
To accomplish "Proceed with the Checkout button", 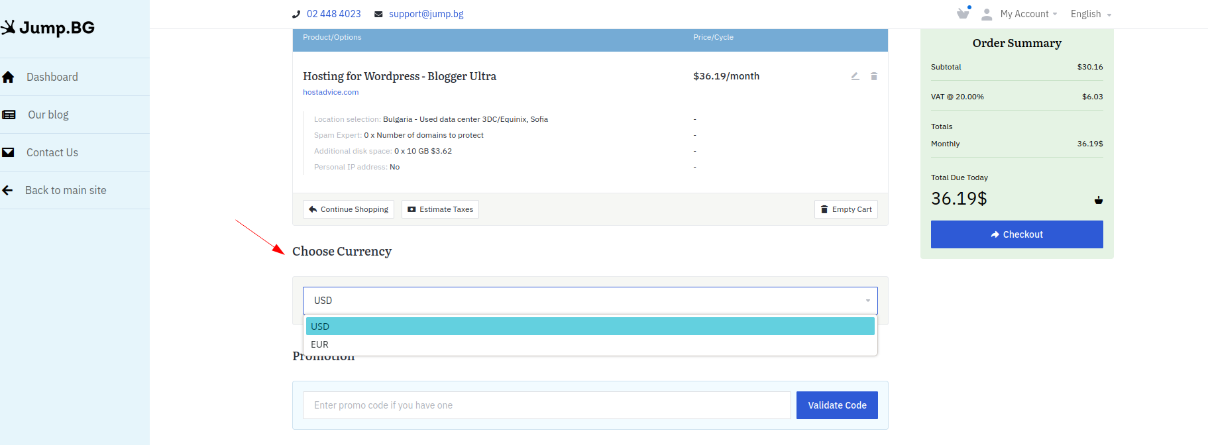I will tap(1017, 234).
